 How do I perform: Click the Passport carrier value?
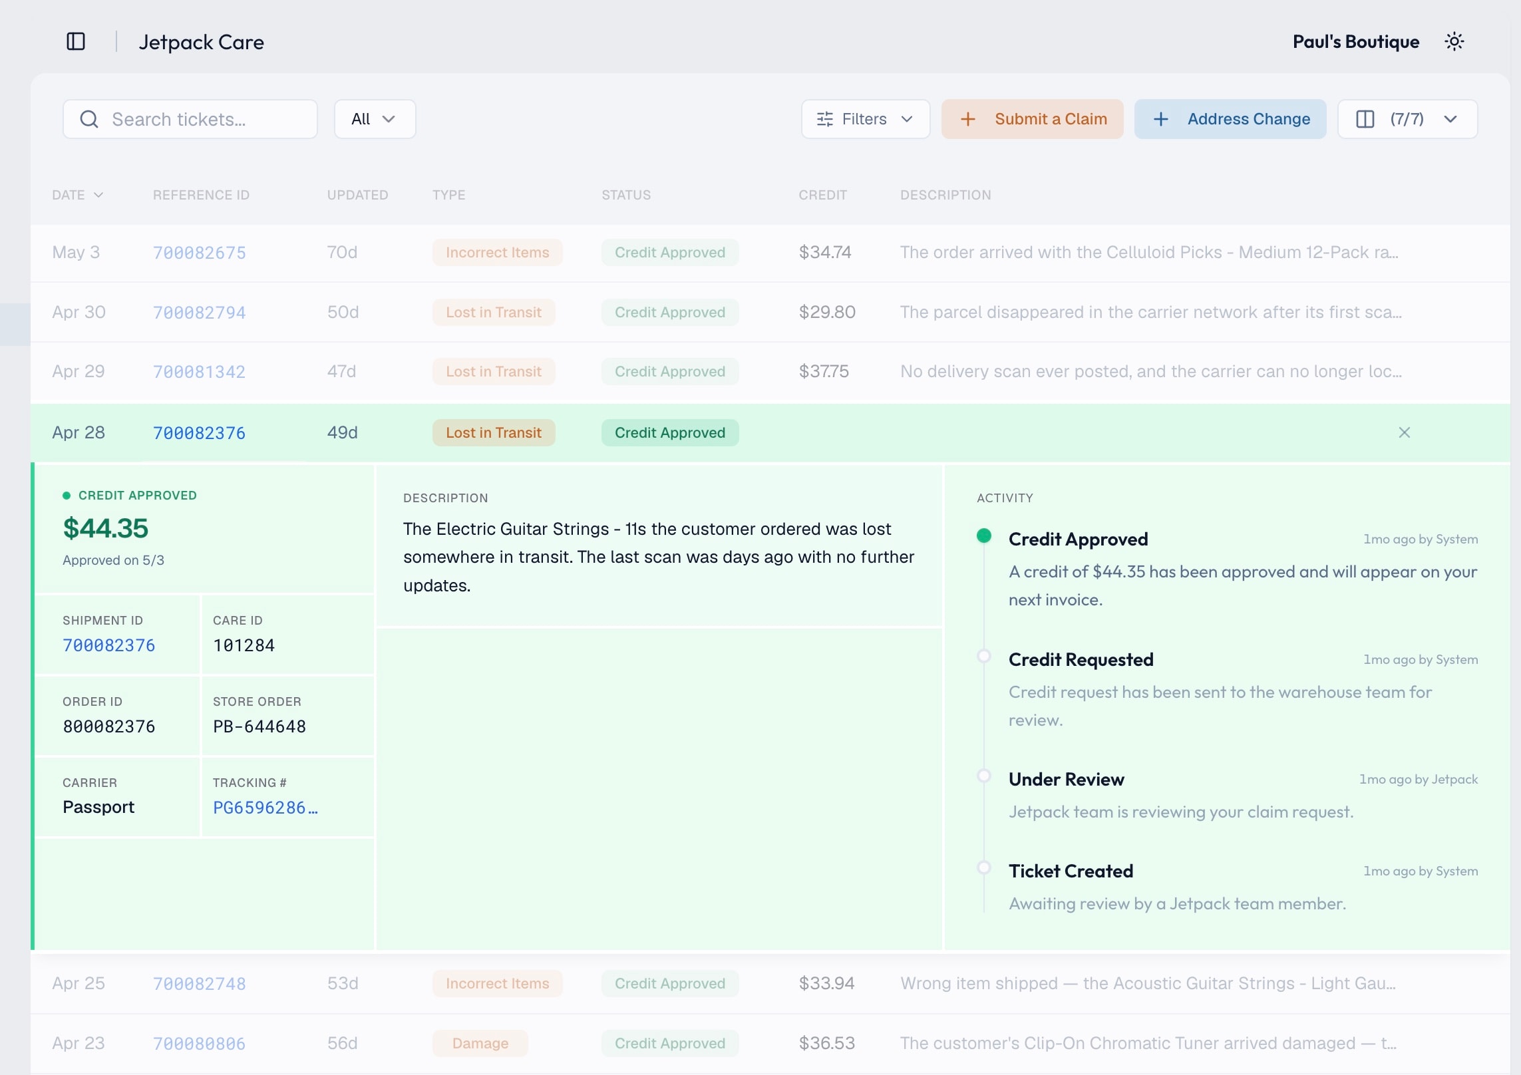pos(98,808)
